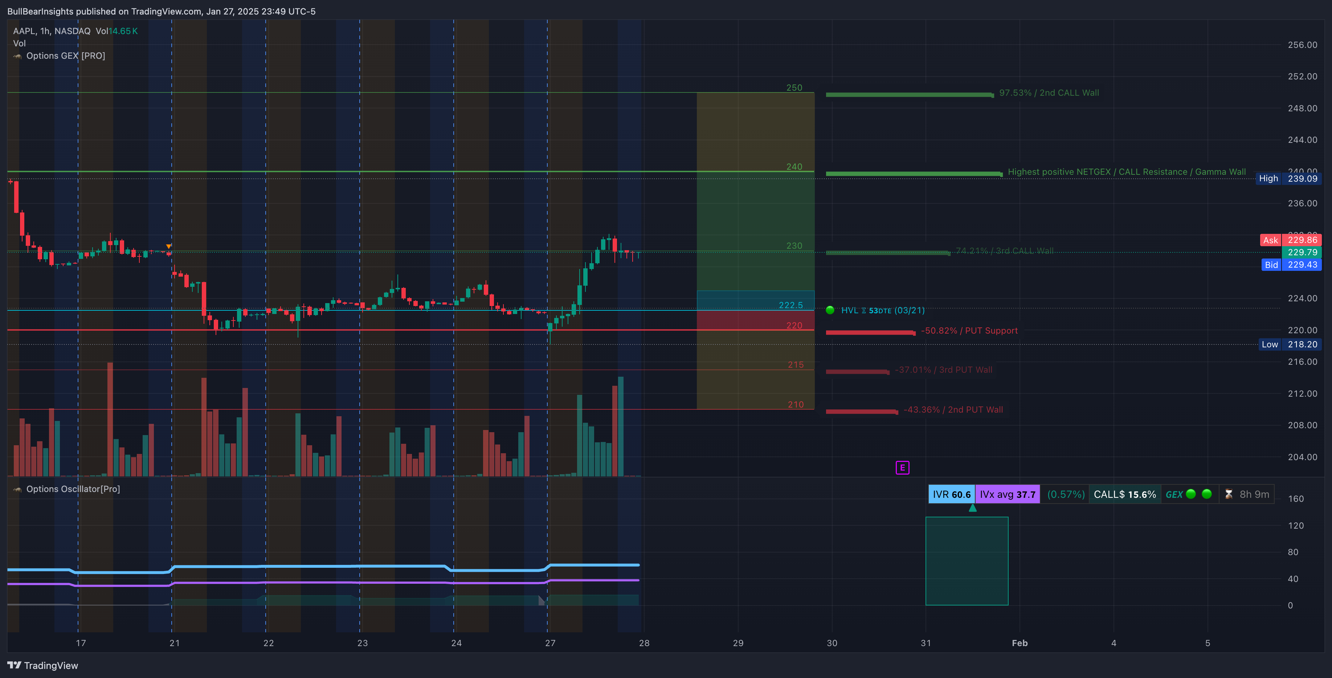The height and width of the screenshot is (678, 1332).
Task: Click the '160' oscillator scale label
Action: coord(1296,499)
